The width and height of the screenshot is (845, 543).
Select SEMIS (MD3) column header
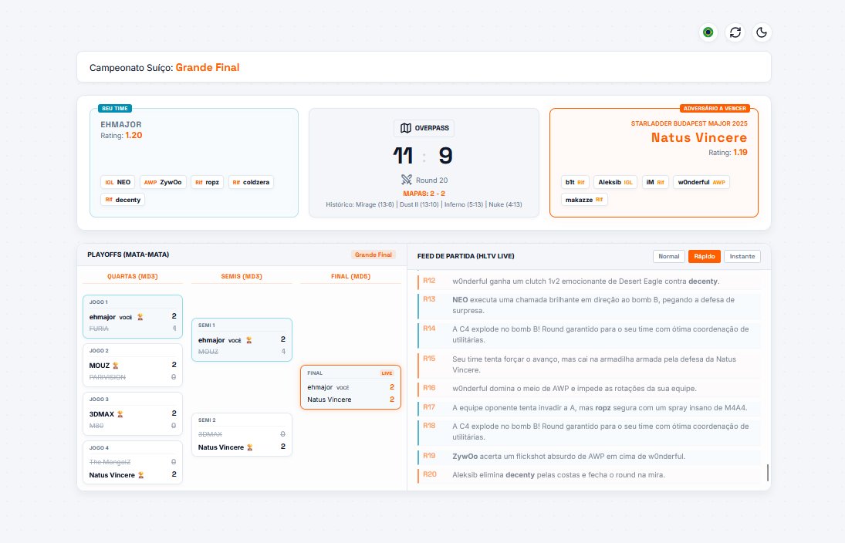pos(242,276)
